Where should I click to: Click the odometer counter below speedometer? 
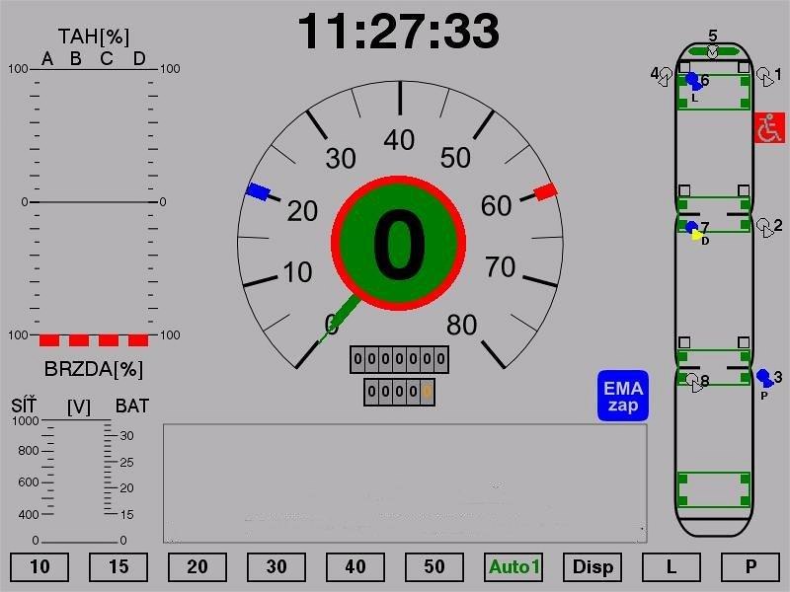(399, 359)
